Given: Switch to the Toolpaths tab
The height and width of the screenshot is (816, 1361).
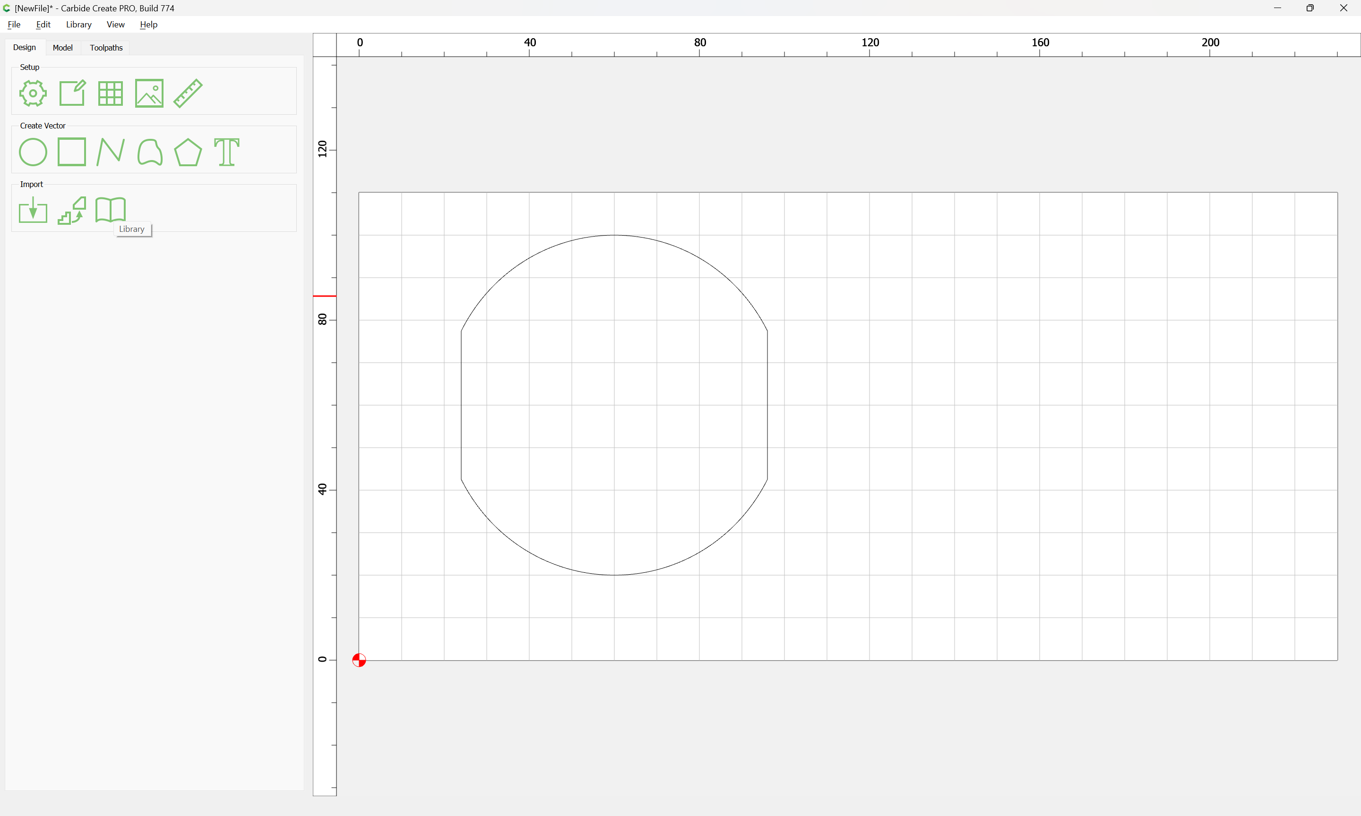Looking at the screenshot, I should [x=106, y=48].
